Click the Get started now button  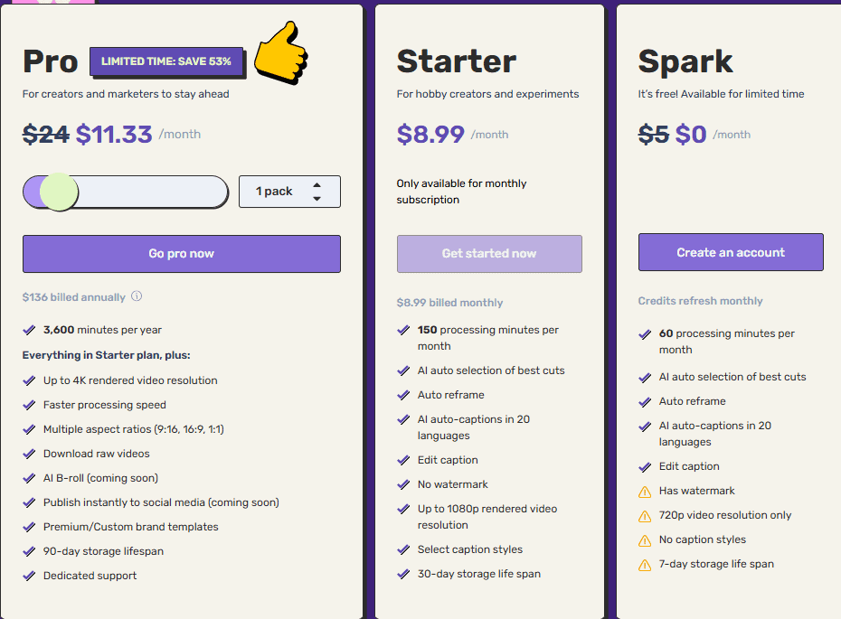[489, 254]
